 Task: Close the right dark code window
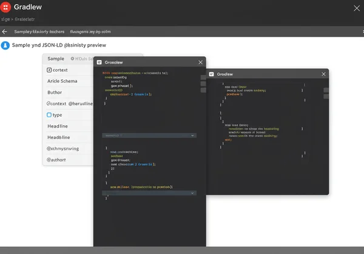[x=323, y=74]
